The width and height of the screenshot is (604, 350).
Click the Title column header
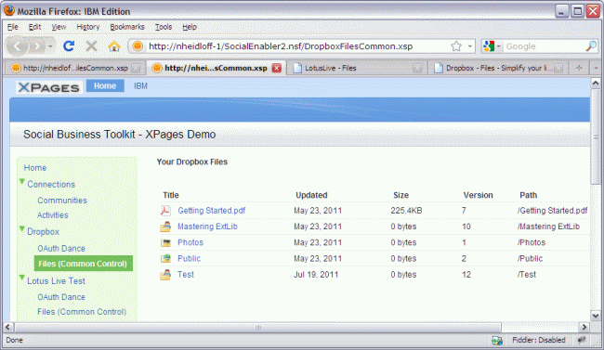171,195
